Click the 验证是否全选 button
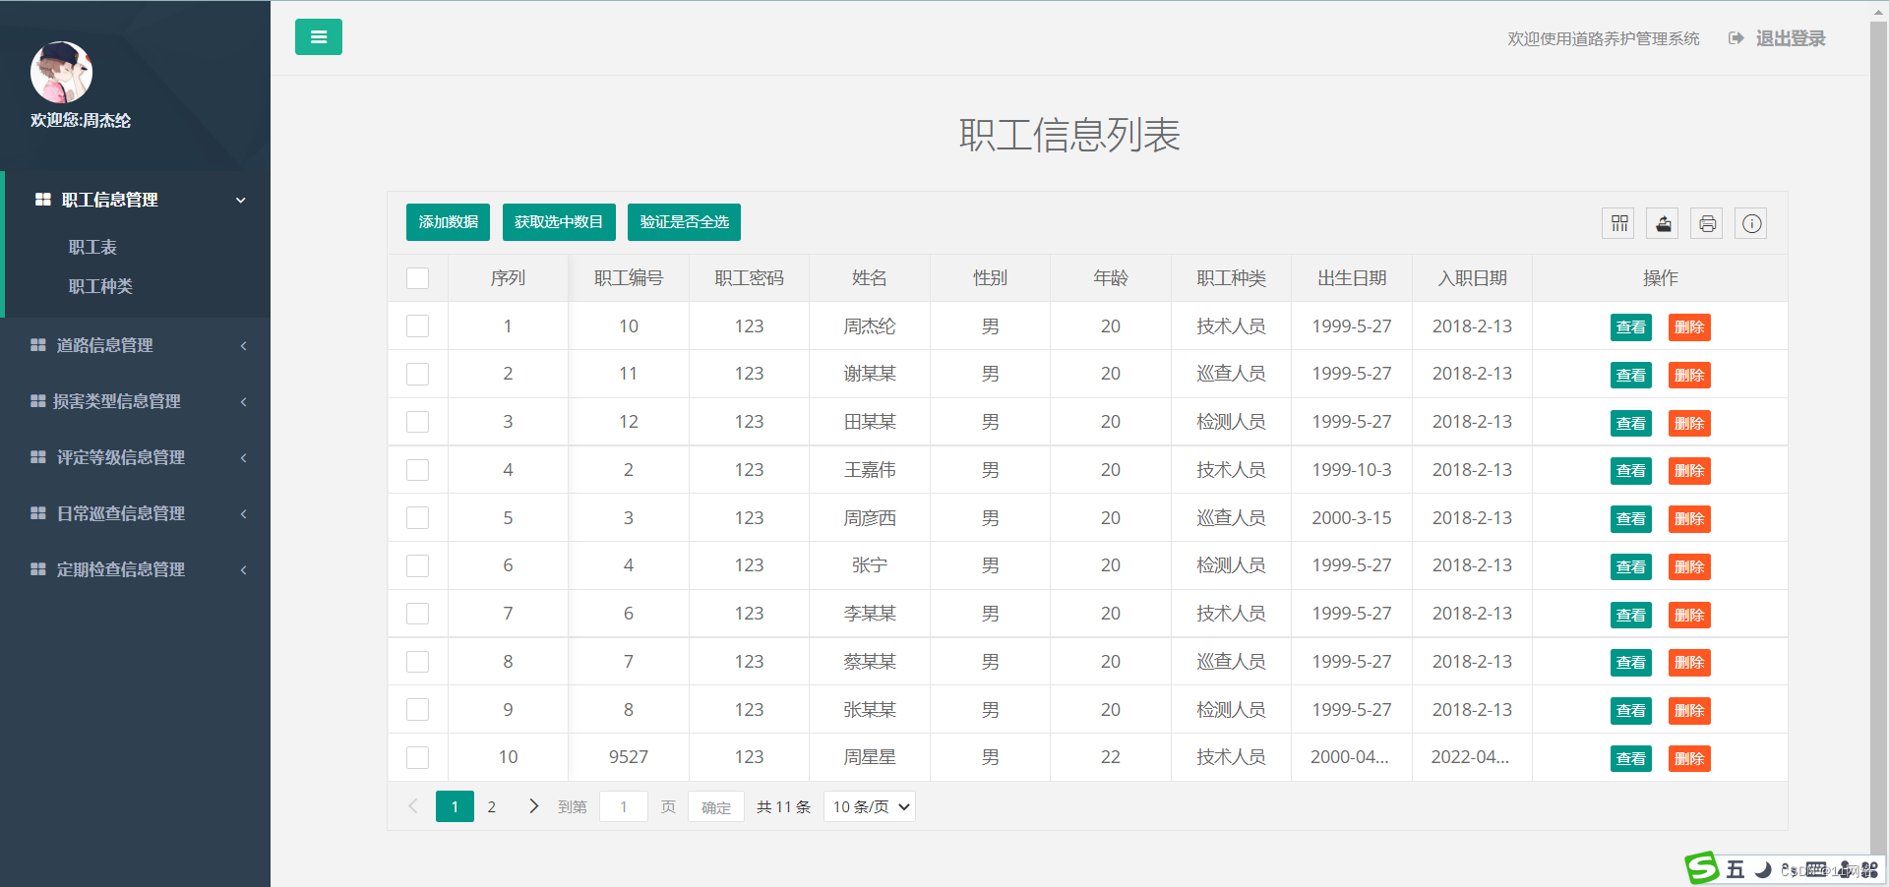This screenshot has width=1889, height=887. pos(685,222)
